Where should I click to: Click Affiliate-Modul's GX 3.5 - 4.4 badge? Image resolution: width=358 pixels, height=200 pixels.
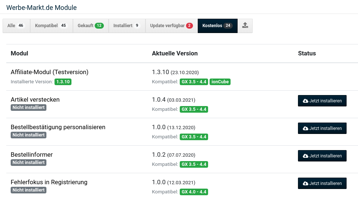click(x=194, y=82)
